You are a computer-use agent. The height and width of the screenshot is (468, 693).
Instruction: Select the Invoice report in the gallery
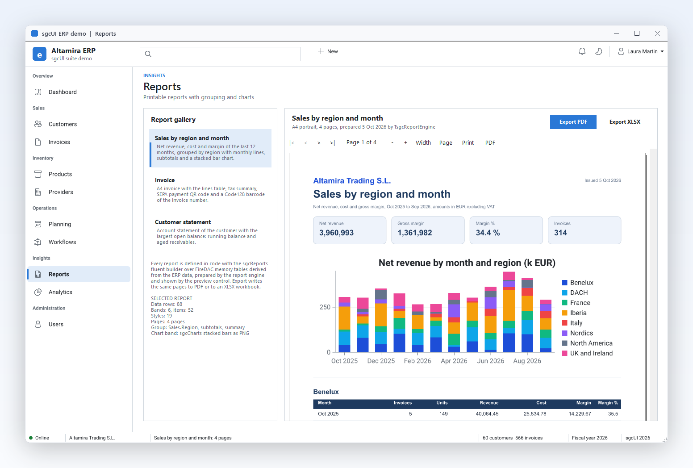coord(210,190)
